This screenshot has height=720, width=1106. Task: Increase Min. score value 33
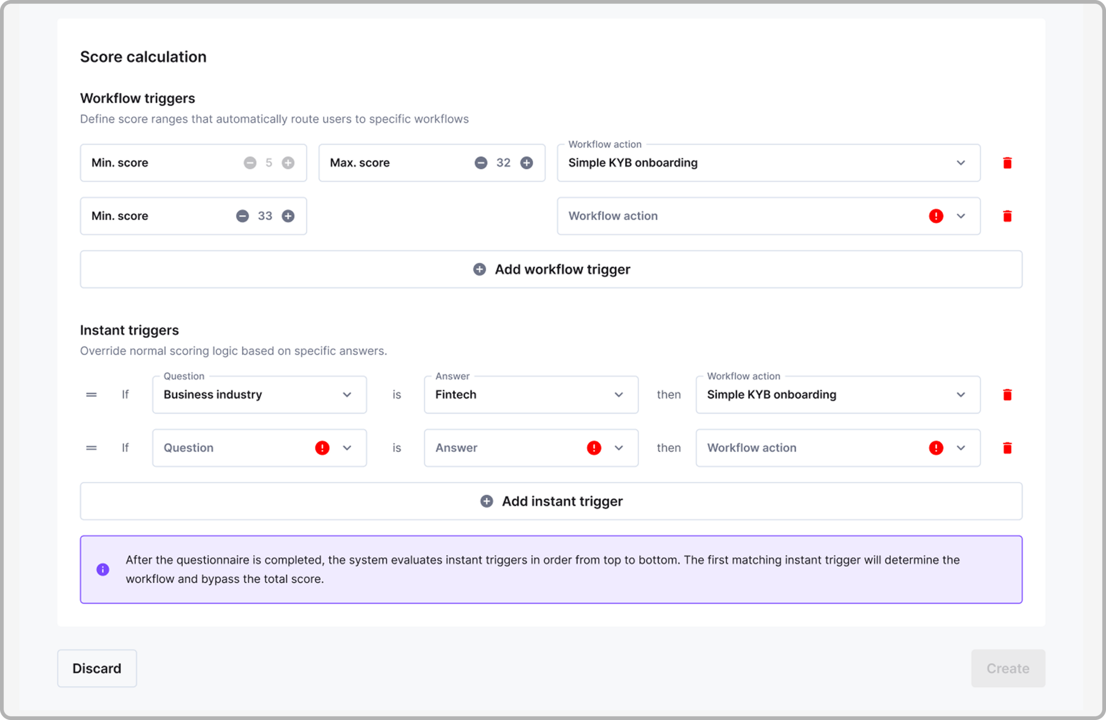(288, 216)
